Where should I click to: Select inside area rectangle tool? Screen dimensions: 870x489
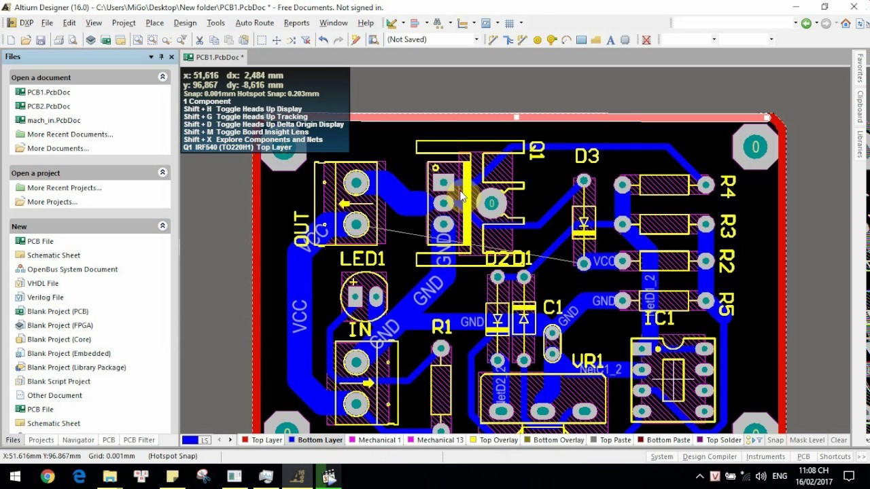click(262, 40)
